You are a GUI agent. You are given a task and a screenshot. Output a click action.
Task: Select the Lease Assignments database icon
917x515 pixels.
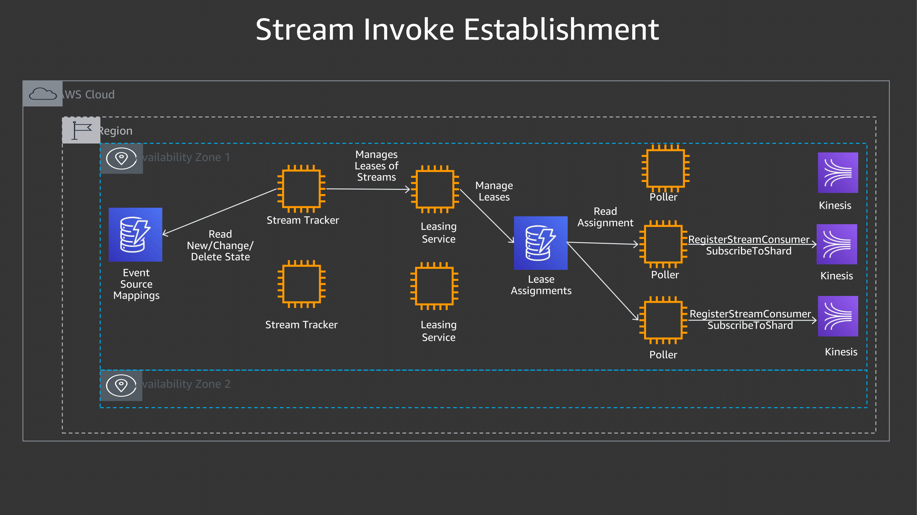point(541,243)
